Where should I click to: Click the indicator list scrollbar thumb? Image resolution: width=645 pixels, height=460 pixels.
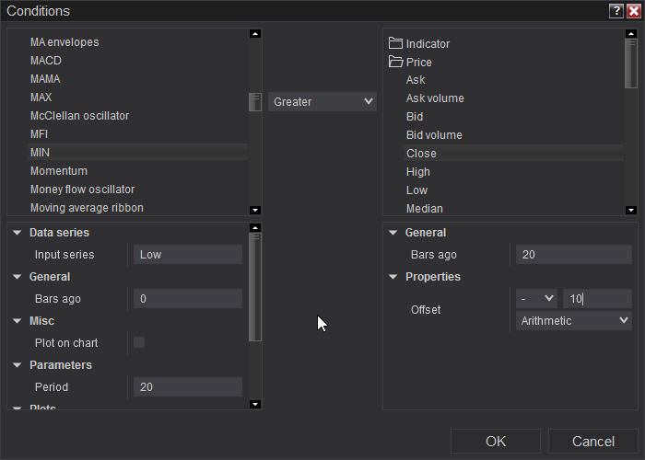(255, 101)
